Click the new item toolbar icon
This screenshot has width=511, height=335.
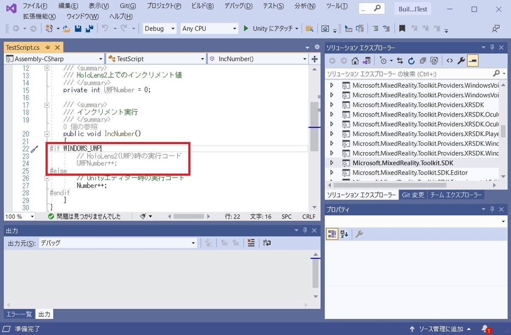[x=49, y=28]
